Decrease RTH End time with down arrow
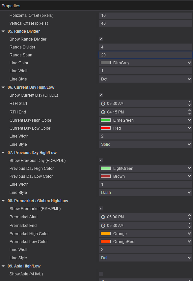 (x=189, y=114)
